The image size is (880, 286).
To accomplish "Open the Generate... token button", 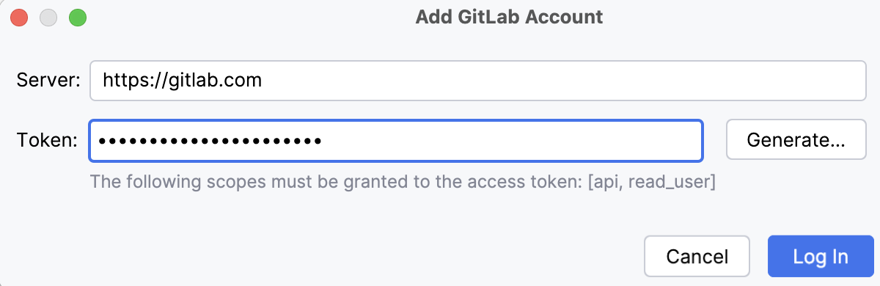I will click(796, 139).
